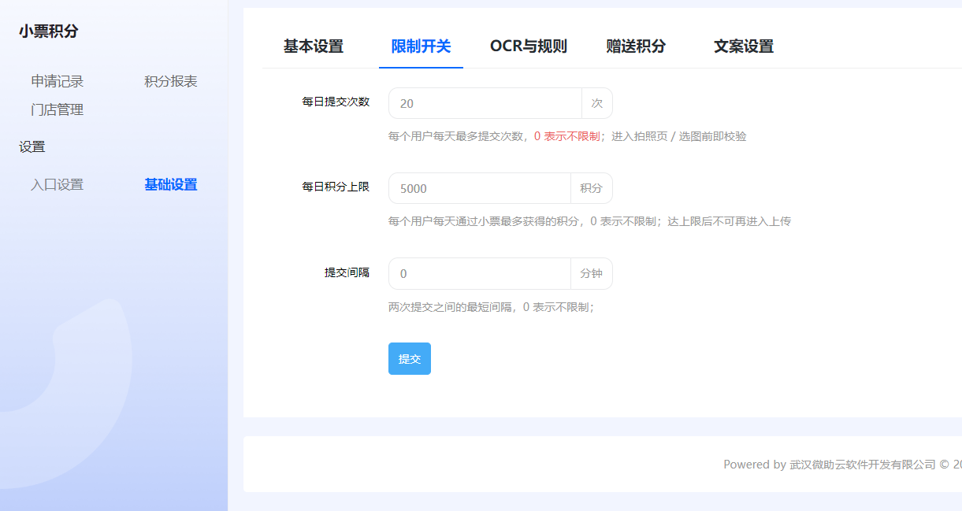962x511 pixels.
Task: Click the 每日提交次数 field label
Action: point(336,102)
